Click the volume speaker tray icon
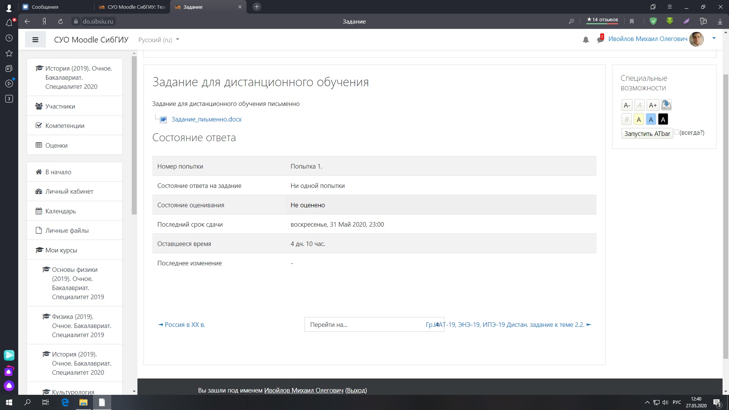 [x=665, y=402]
